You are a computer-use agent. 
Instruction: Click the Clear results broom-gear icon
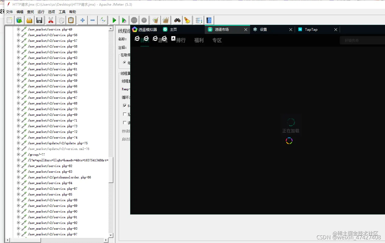tap(155, 20)
